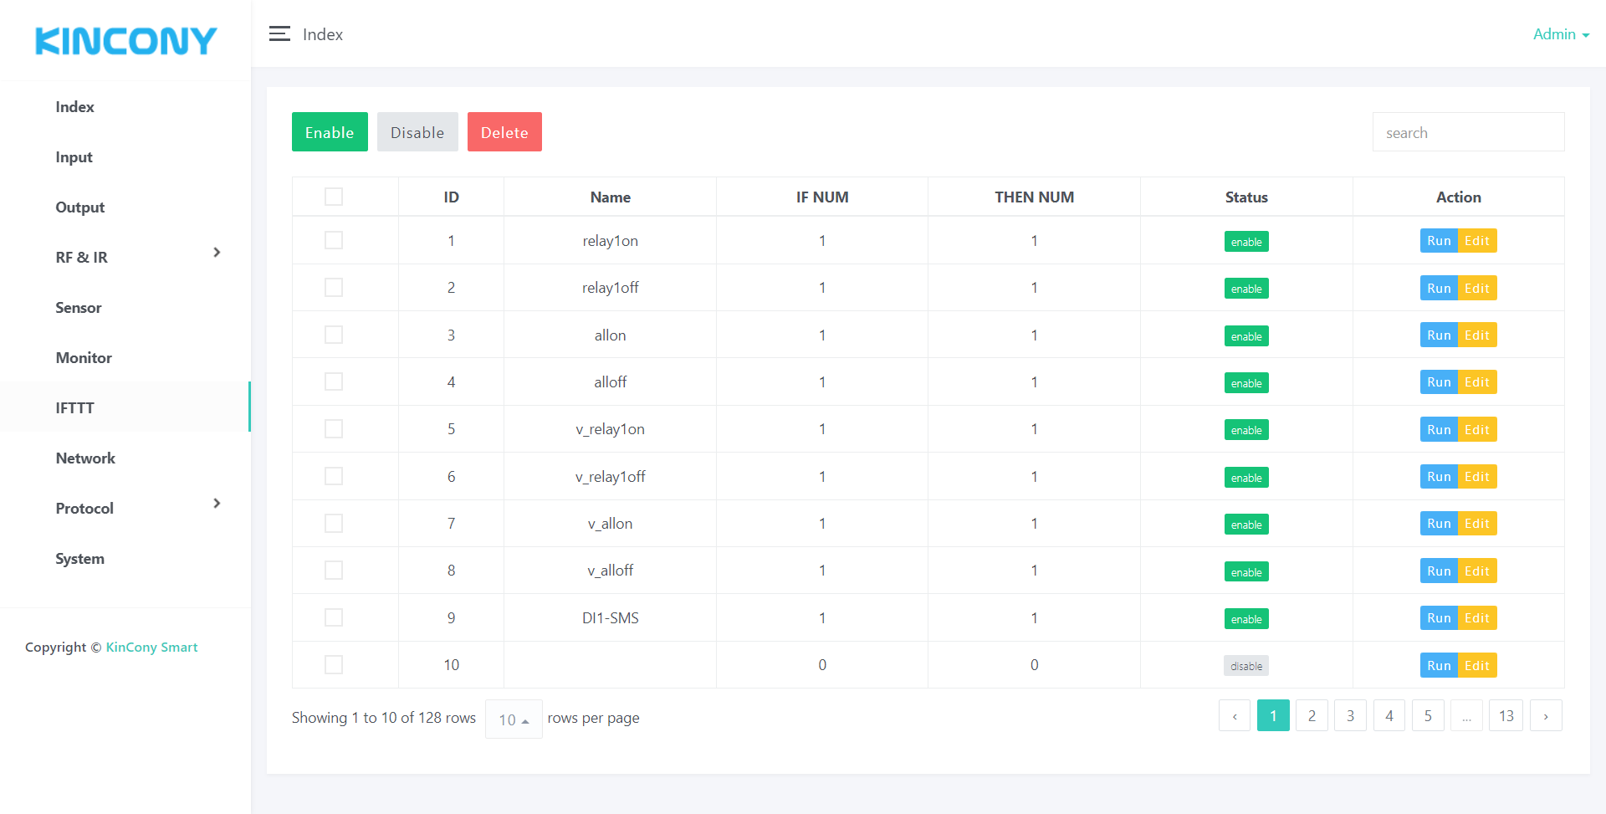Open the Monitor sidebar item
The image size is (1606, 814).
click(x=84, y=358)
